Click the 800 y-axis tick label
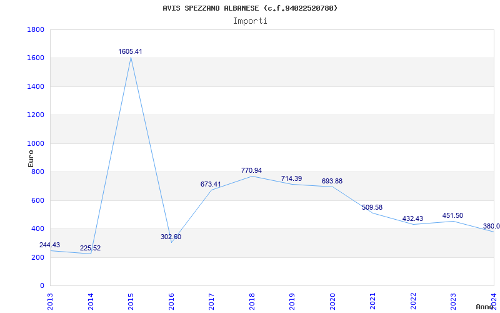The image size is (500, 313). tap(37, 172)
